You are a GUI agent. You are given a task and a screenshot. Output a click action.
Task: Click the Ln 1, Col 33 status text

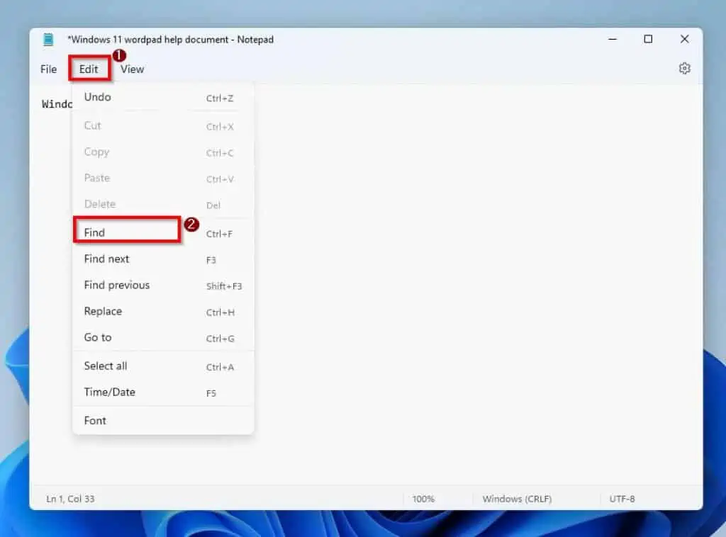(x=70, y=499)
